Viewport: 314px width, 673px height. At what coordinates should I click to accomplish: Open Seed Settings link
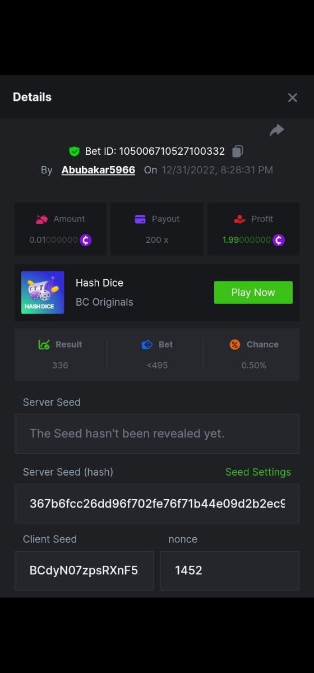258,472
